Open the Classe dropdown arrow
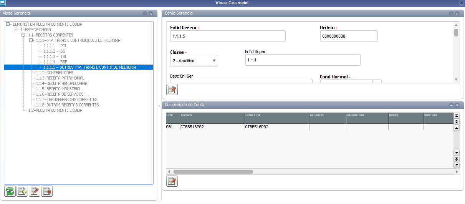 point(214,61)
